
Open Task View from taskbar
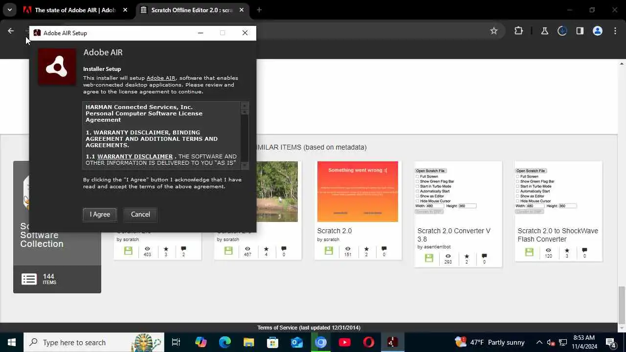tap(176, 342)
